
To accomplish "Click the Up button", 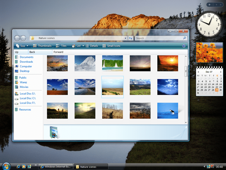I will pyautogui.click(x=17, y=52).
